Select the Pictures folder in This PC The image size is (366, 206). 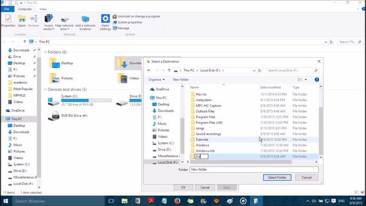pyautogui.click(x=61, y=78)
